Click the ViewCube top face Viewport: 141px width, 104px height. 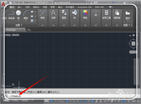[x=133, y=44]
